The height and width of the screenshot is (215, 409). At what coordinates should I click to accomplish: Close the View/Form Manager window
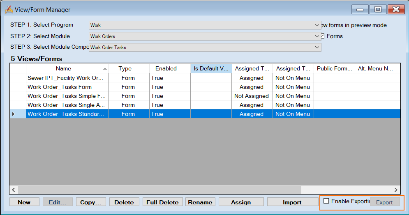coord(396,9)
